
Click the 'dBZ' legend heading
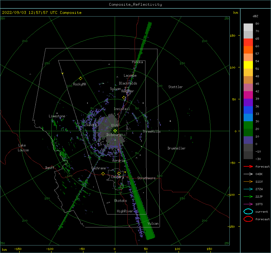(x=255, y=16)
